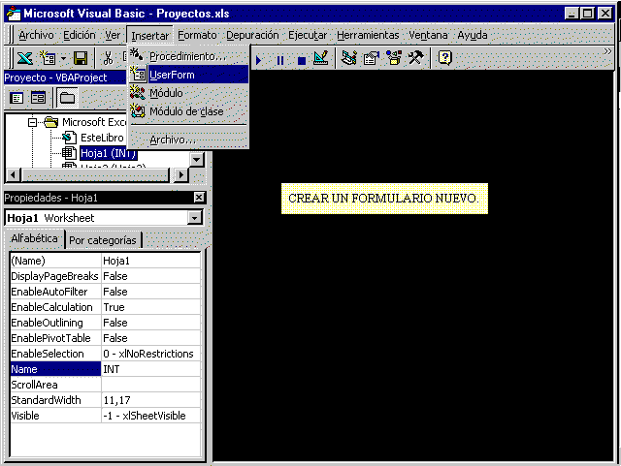Click Visible value -1 - xlSheetVisible
This screenshot has width=621, height=466.
click(151, 416)
